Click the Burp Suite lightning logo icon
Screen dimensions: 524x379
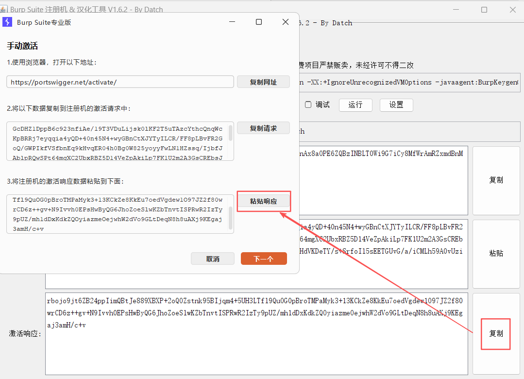point(7,22)
